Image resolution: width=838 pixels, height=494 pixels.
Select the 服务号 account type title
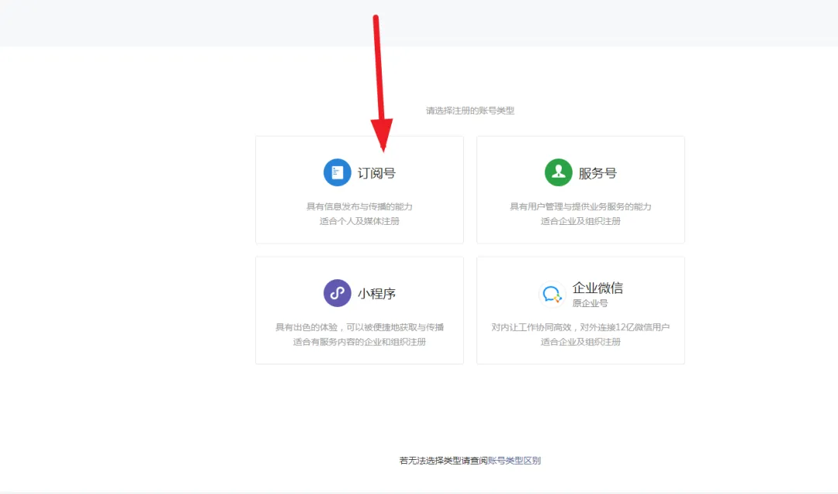click(x=597, y=173)
